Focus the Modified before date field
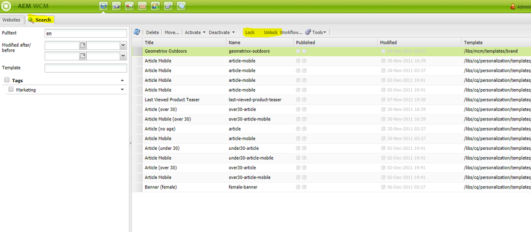 pos(62,56)
